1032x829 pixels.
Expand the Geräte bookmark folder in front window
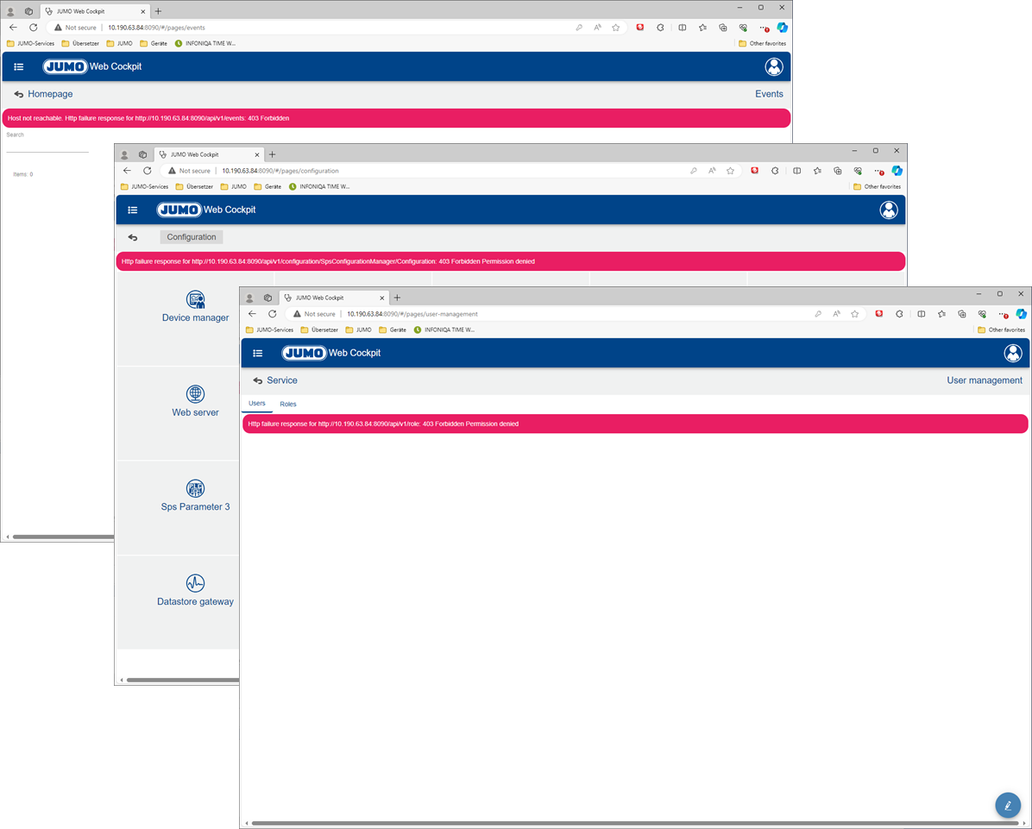click(x=392, y=330)
